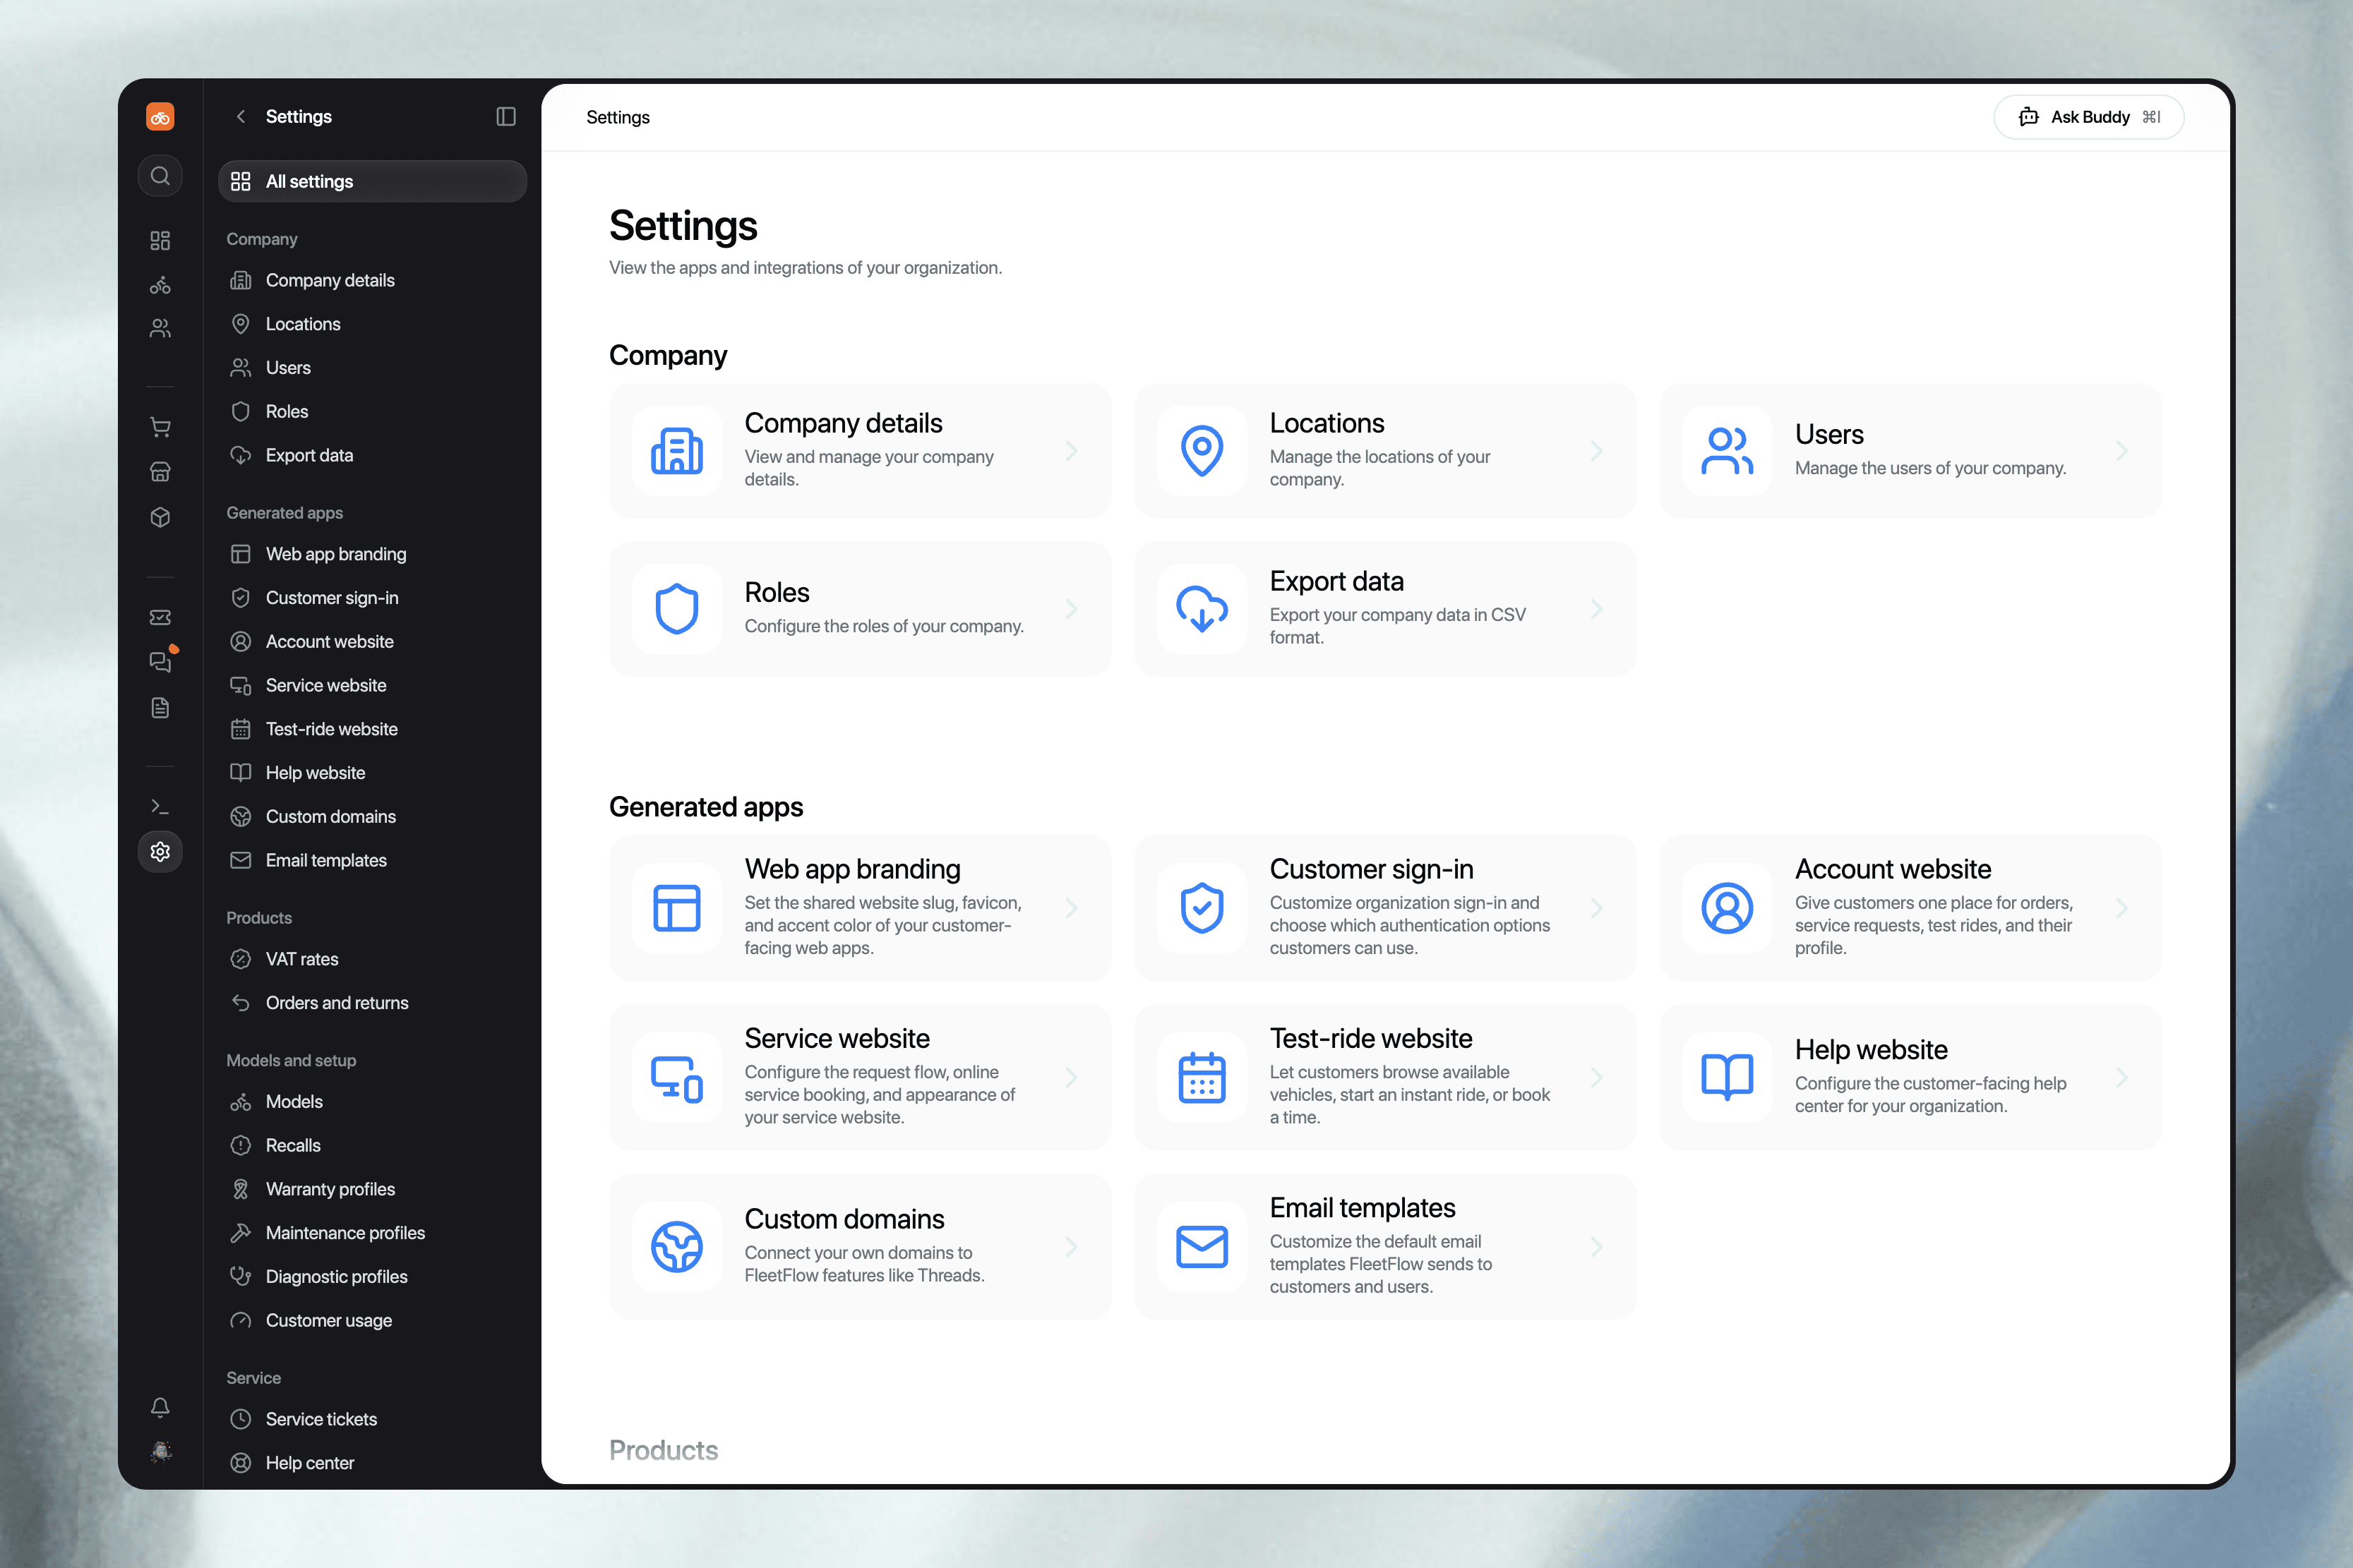The width and height of the screenshot is (2353, 1568).
Task: Click the Ask Buddy button
Action: 2089,117
